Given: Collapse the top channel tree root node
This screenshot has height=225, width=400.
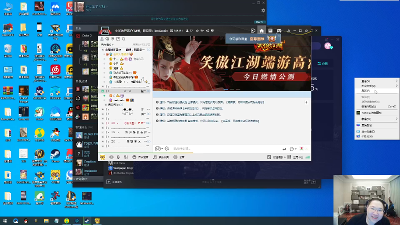Looking at the screenshot, I should click(103, 49).
